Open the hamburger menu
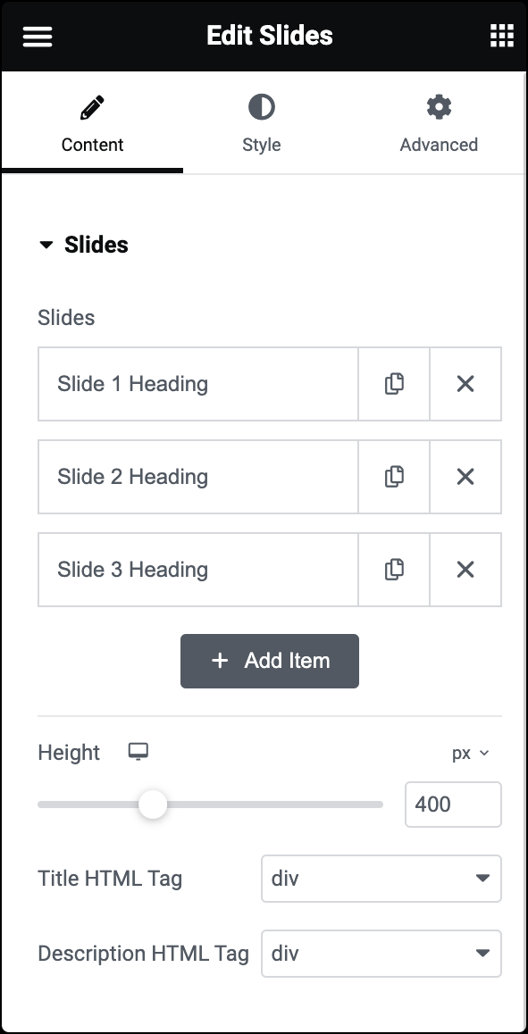The width and height of the screenshot is (528, 1034). (x=37, y=36)
